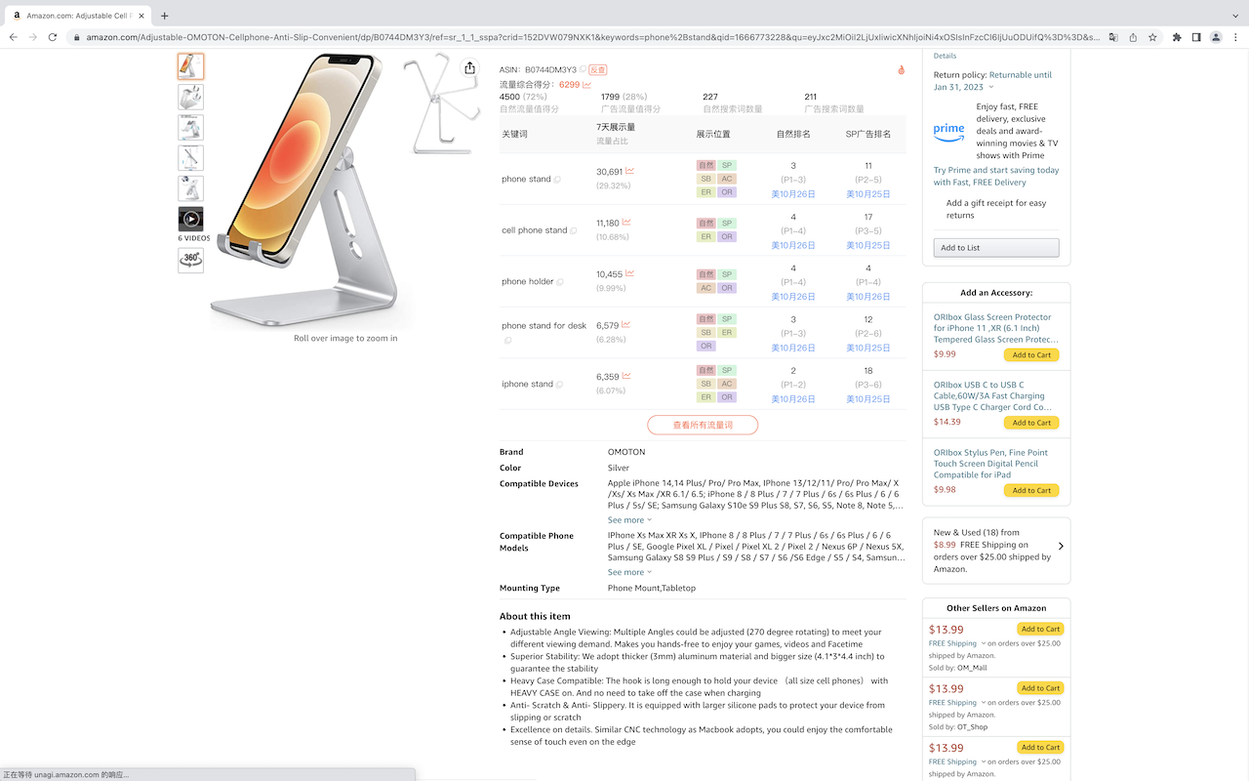Copy keyword 'iphone stand' via copy icon
The width and height of the screenshot is (1249, 781).
click(x=559, y=385)
